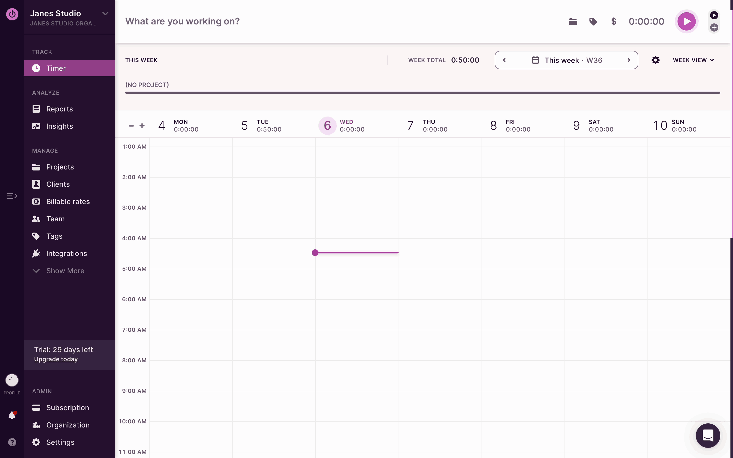Select timer mode small play icon
The image size is (733, 458).
[x=714, y=15]
